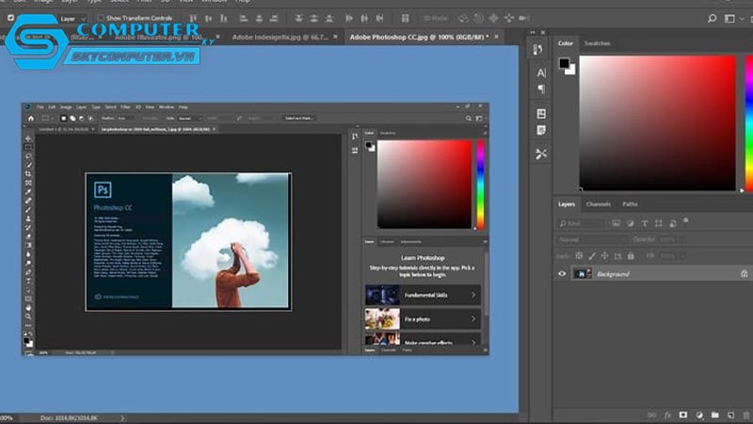753x424 pixels.
Task: Open the Adobe Indesignfix.jpg document tab
Action: click(x=280, y=37)
